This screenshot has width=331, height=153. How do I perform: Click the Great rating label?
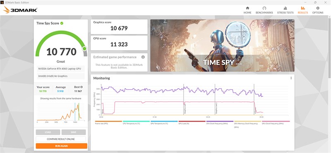[x=61, y=61]
